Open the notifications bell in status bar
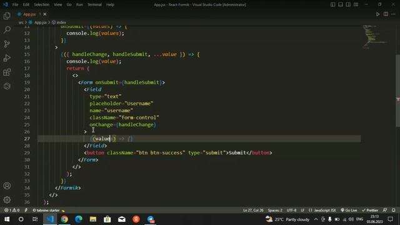This screenshot has width=400, height=225. [x=393, y=210]
